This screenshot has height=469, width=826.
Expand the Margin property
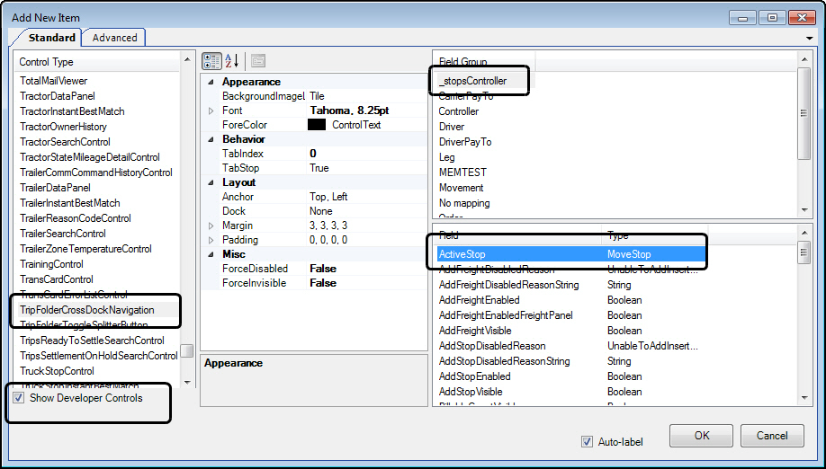(211, 226)
